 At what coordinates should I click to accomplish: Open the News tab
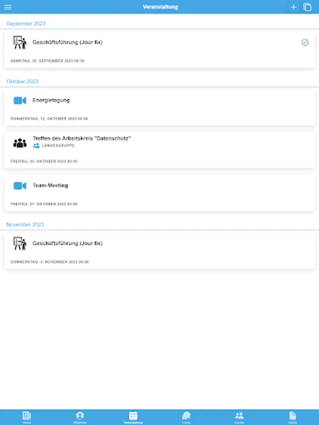26,417
